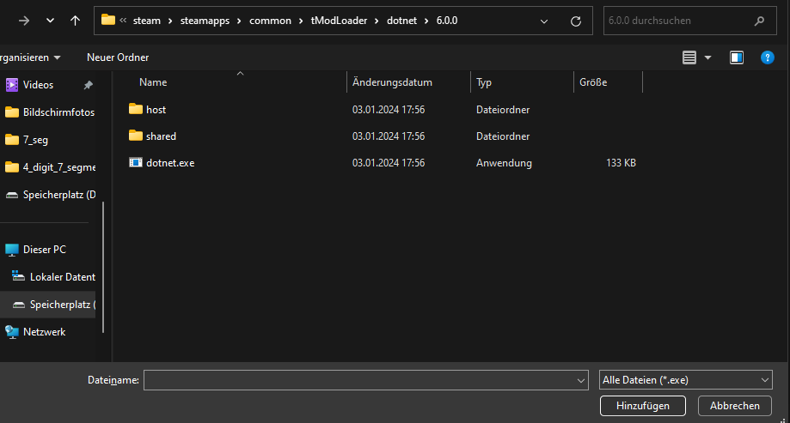The height and width of the screenshot is (423, 790).
Task: Click the Anwendung type cell
Action: 504,163
